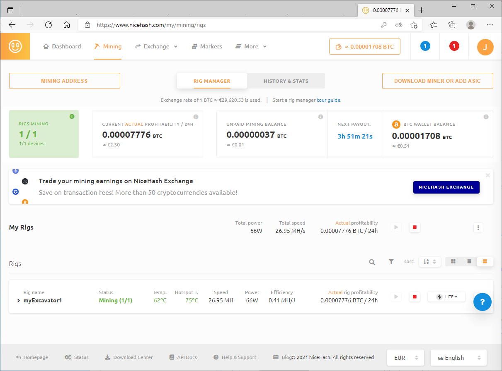Search rigs with the magnifier icon
The height and width of the screenshot is (371, 502).
pos(372,262)
